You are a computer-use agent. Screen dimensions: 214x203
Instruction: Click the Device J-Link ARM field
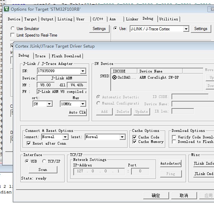(62, 78)
